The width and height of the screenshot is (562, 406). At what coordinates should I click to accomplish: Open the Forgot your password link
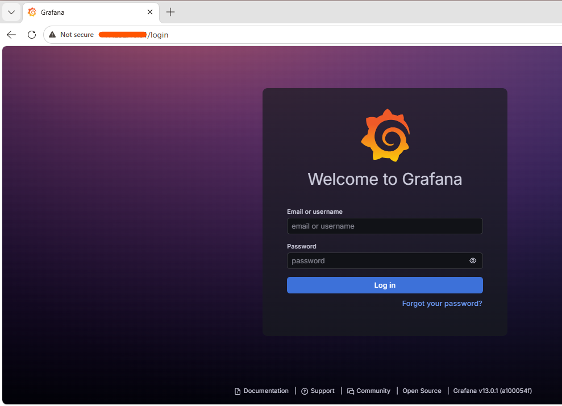click(442, 304)
